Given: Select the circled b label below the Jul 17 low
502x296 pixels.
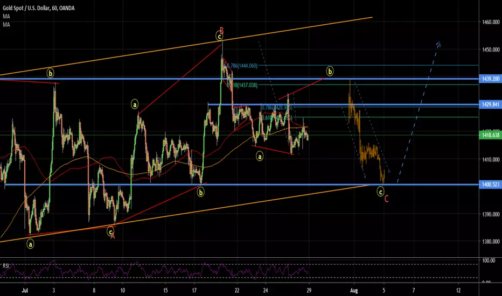Looking at the screenshot, I should [200, 192].
